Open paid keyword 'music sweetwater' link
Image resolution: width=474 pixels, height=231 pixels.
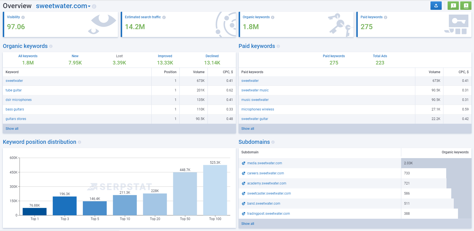pyautogui.click(x=255, y=100)
